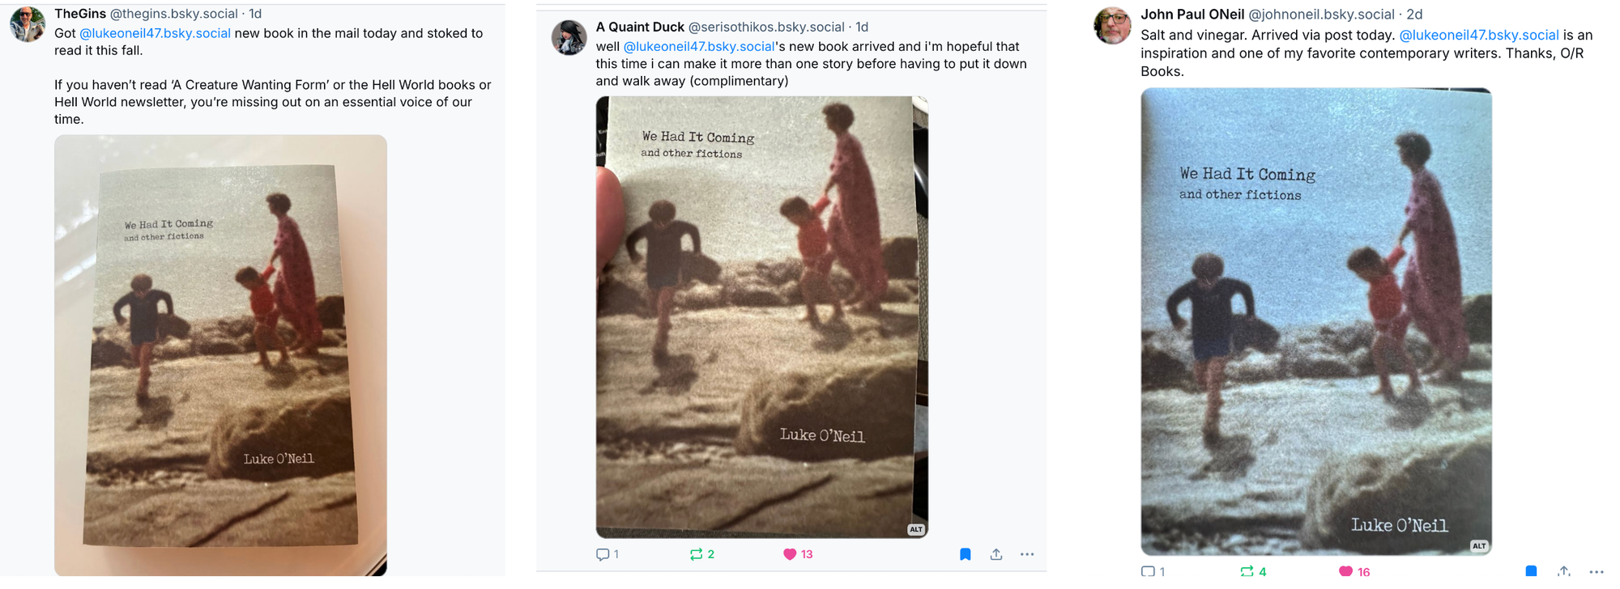1620x589 pixels.
Task: Click the A Quaint Duck display name
Action: tap(640, 27)
